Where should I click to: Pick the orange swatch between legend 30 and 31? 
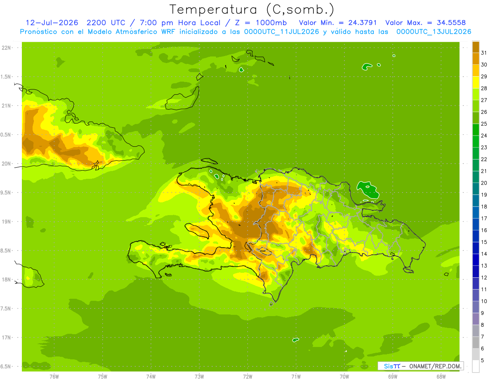pos(476,59)
